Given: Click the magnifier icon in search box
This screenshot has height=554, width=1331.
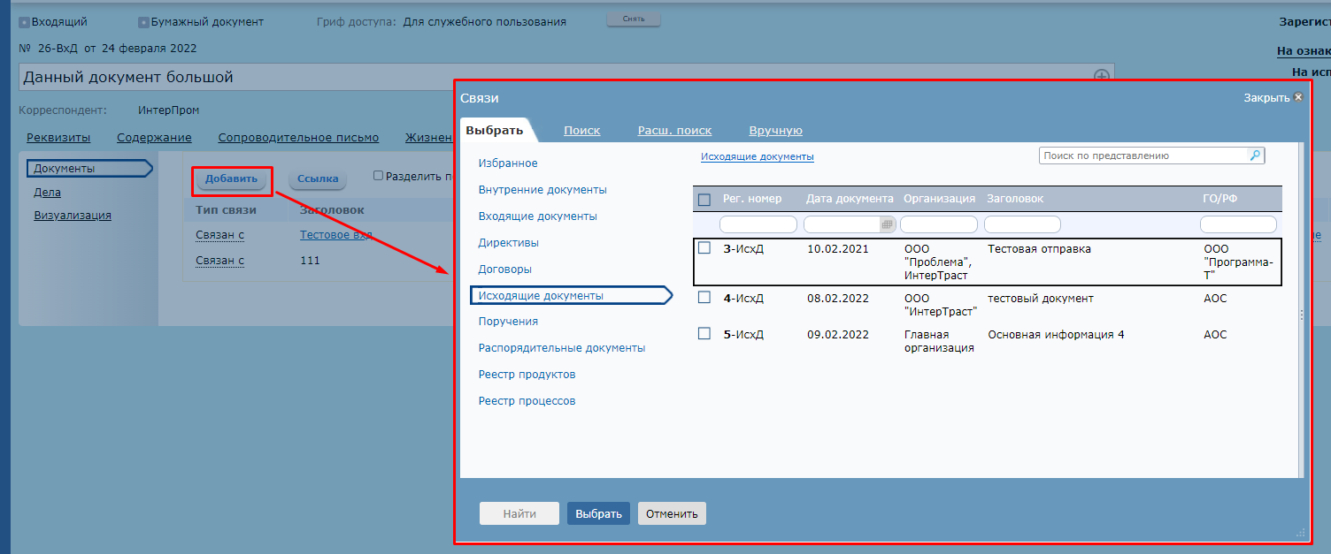Looking at the screenshot, I should pos(1255,156).
